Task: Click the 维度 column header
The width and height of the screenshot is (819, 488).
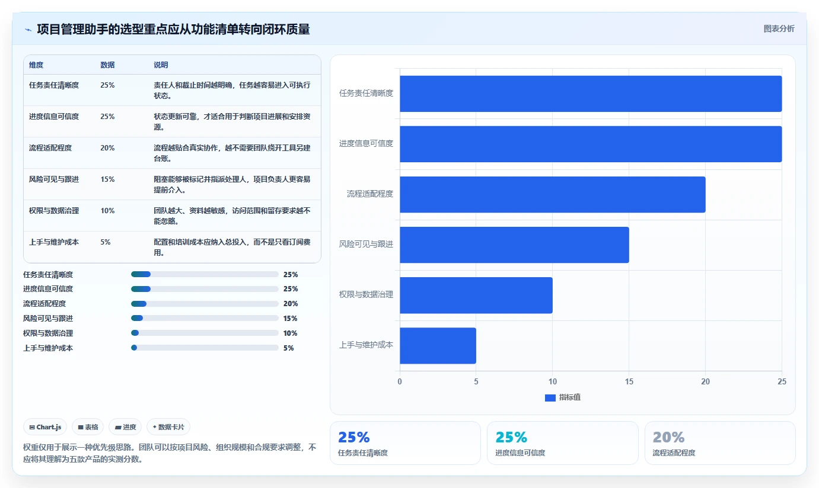Action: pos(36,65)
